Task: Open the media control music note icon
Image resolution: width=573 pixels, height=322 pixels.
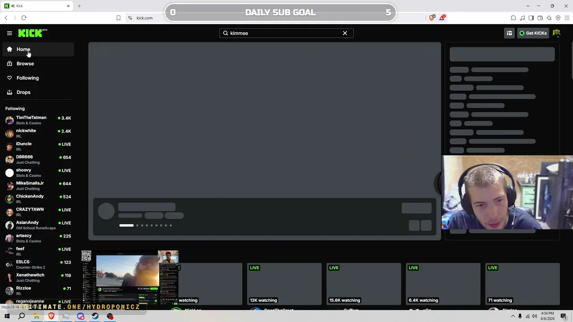Action: (x=522, y=18)
